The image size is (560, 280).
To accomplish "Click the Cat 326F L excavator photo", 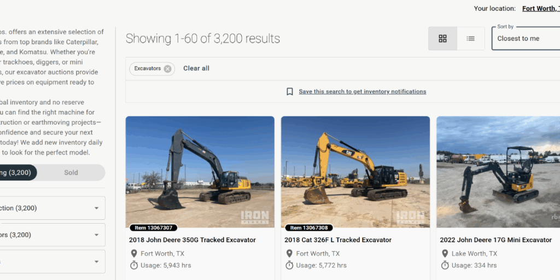I will coord(355,172).
